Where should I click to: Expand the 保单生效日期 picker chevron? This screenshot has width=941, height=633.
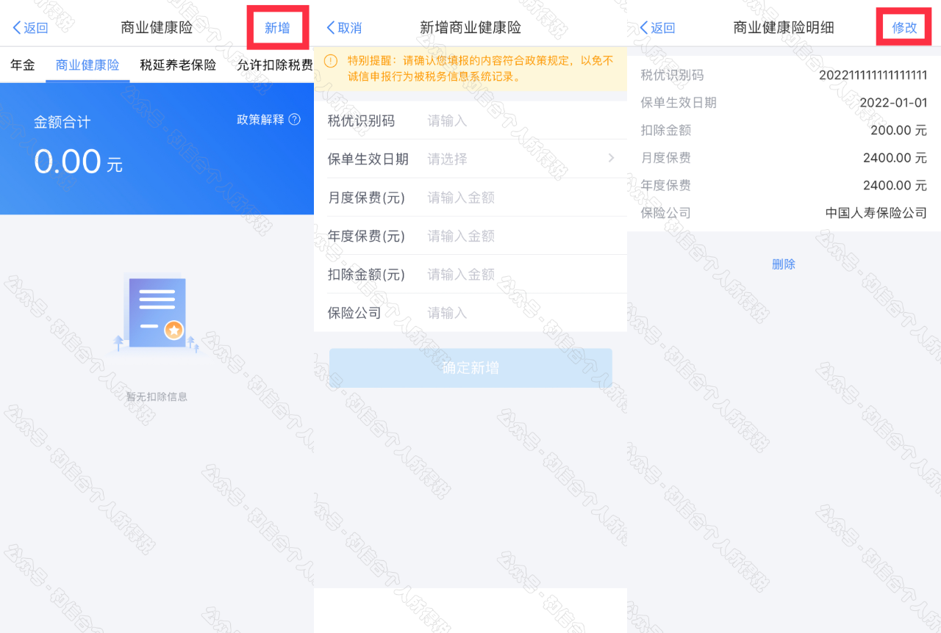pyautogui.click(x=610, y=159)
